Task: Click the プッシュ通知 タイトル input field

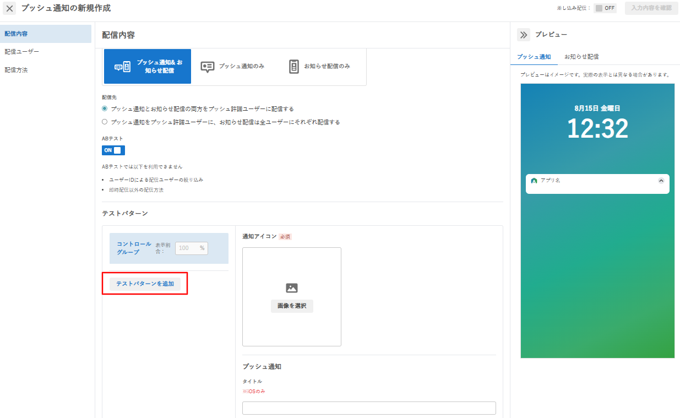Action: coord(369,408)
